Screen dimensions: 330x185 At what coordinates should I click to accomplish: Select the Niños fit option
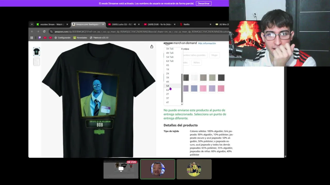coord(196,63)
